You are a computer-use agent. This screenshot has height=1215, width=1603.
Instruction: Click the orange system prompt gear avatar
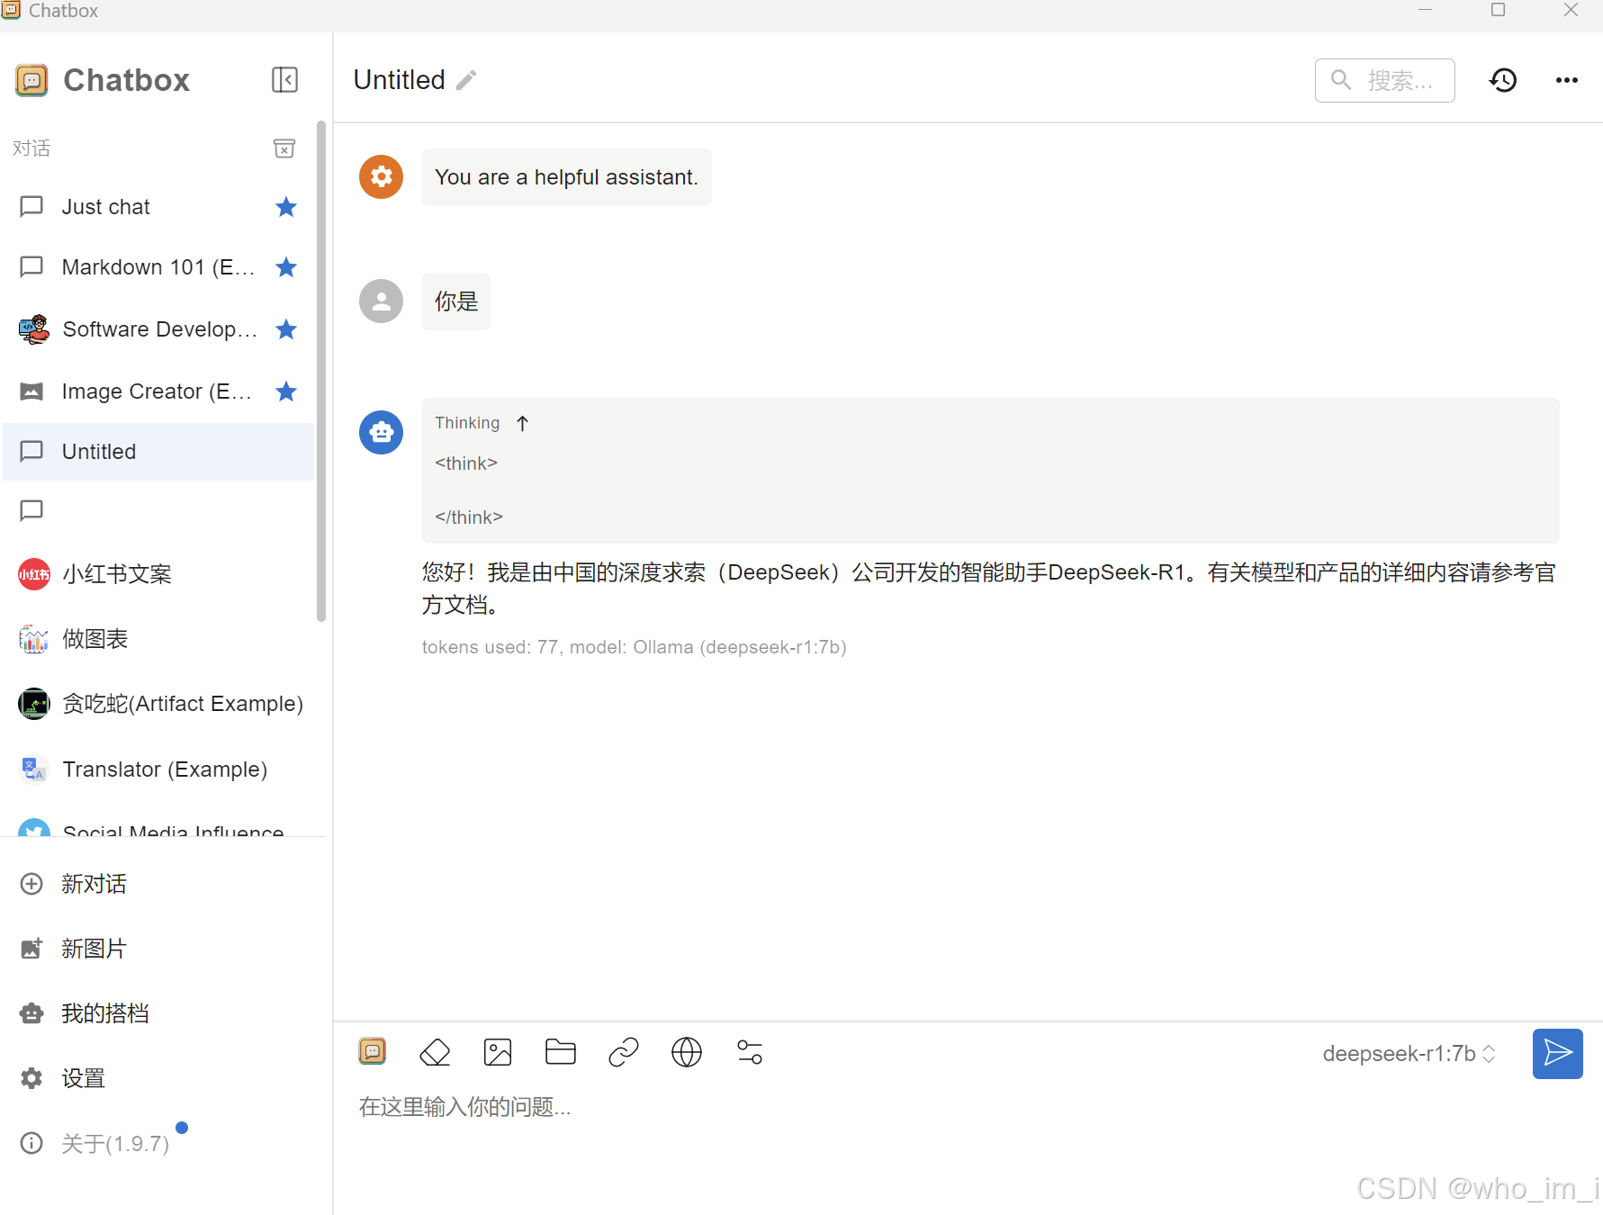click(382, 176)
